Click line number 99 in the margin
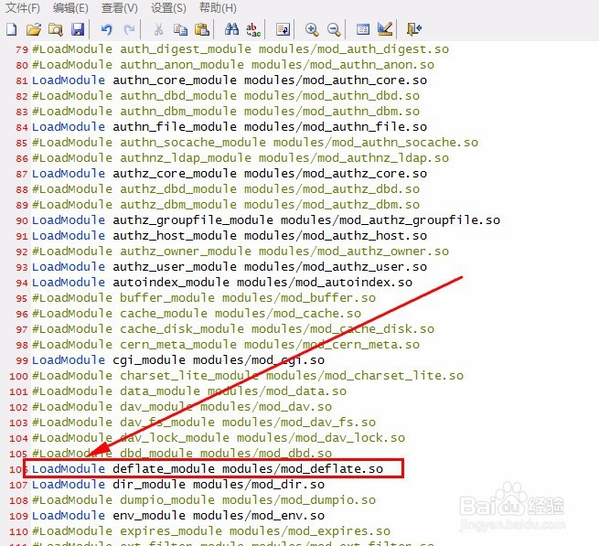The height and width of the screenshot is (546, 599). tap(22, 360)
